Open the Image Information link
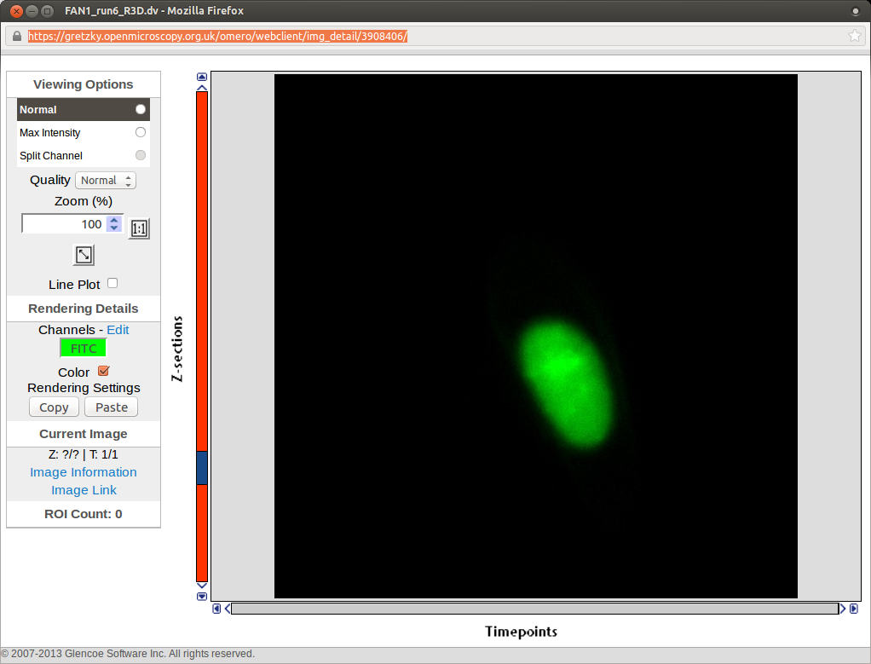Image resolution: width=871 pixels, height=664 pixels. point(84,472)
